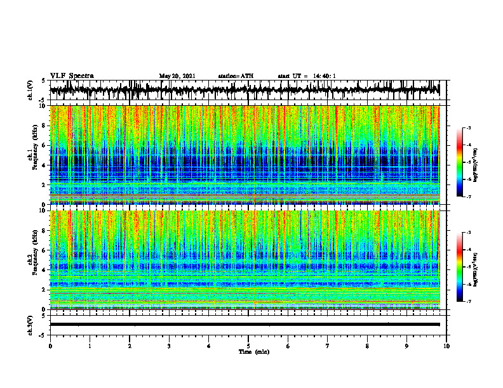This screenshot has width=503, height=388.
Task: Select the date text "May 20, 2021"
Action: pyautogui.click(x=177, y=76)
